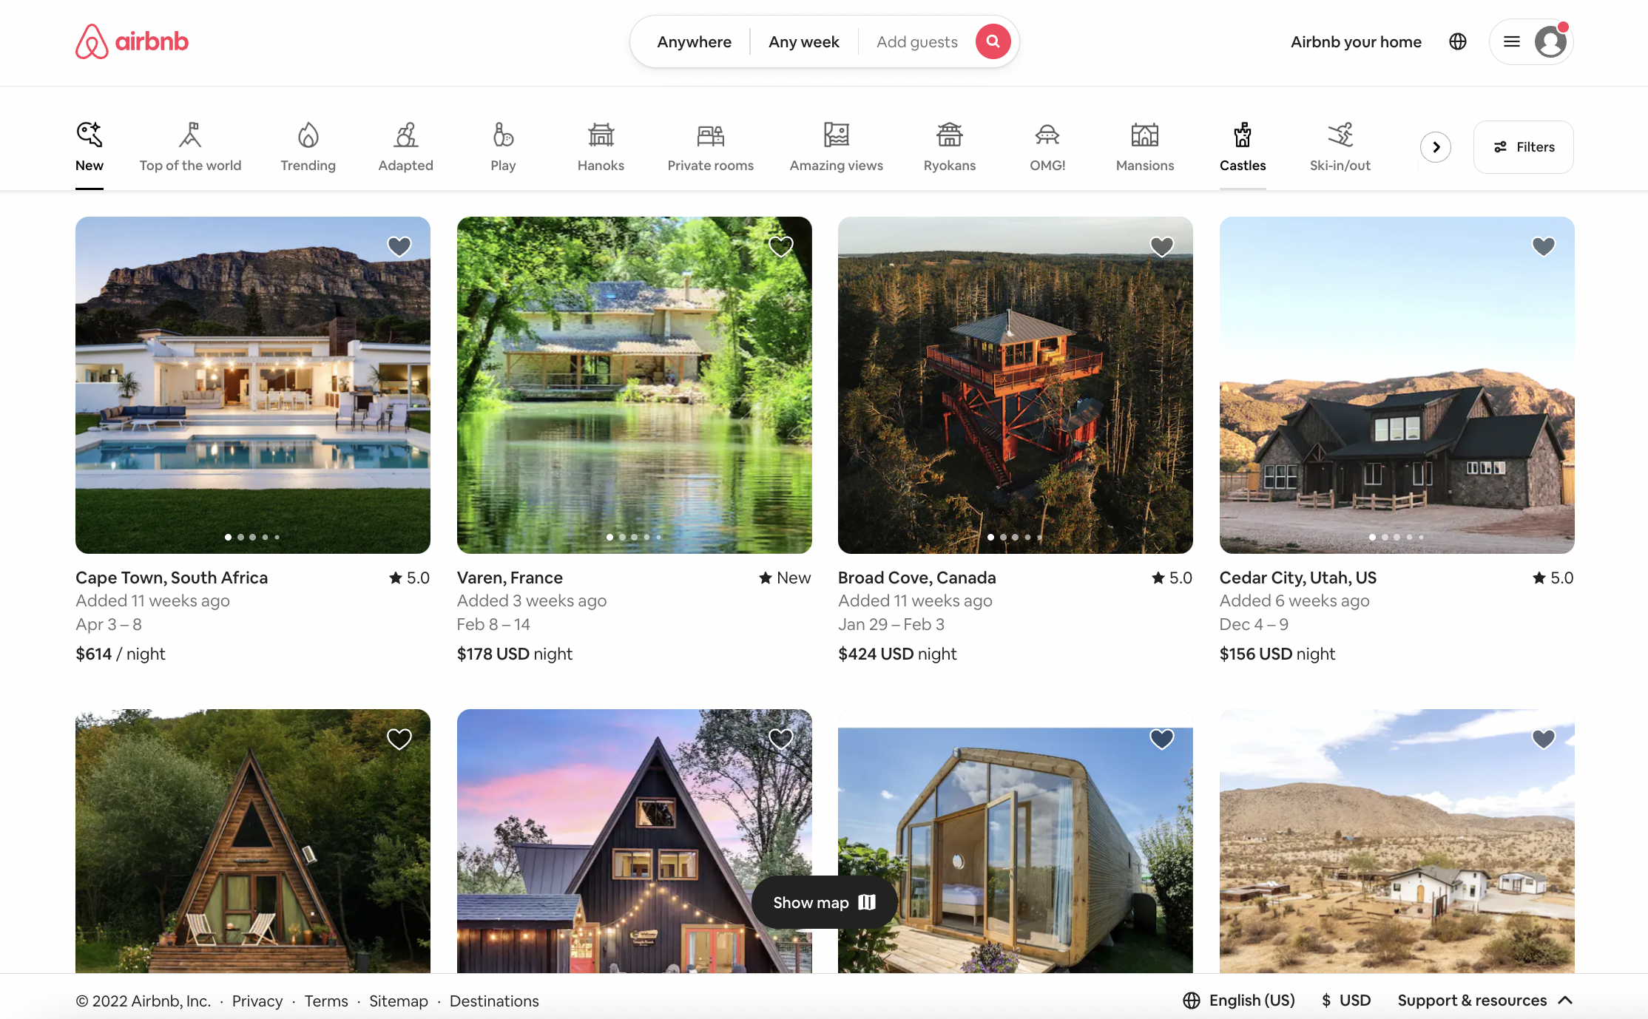
Task: Click the Airbnb logo
Action: [132, 41]
